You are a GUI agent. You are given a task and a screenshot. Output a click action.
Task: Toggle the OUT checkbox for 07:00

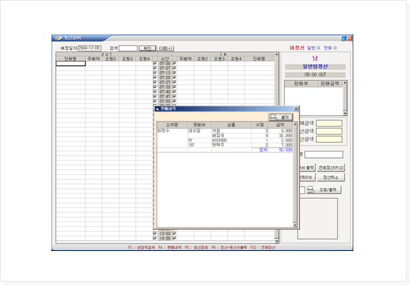click(155, 63)
